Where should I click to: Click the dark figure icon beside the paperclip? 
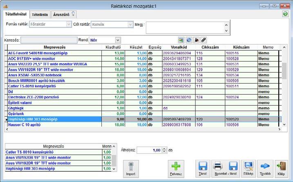pyautogui.click(x=196, y=40)
